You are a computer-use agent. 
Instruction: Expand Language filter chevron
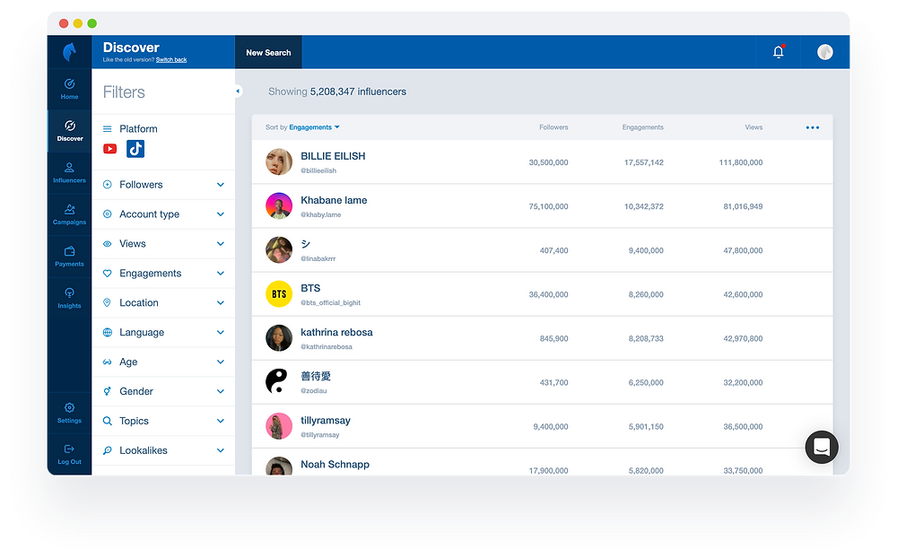[221, 333]
